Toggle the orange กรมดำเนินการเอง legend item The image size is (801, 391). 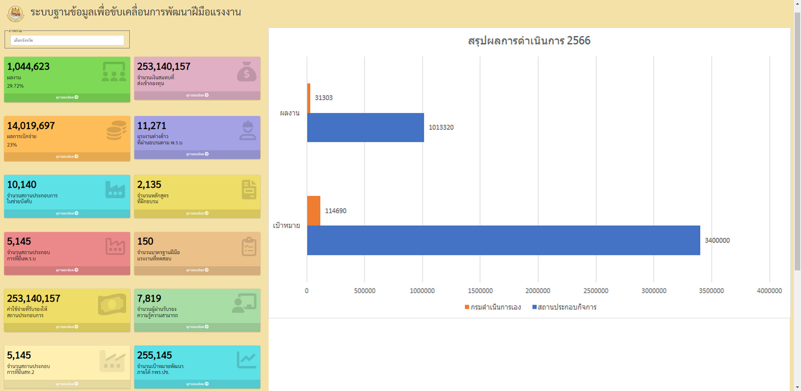point(493,307)
